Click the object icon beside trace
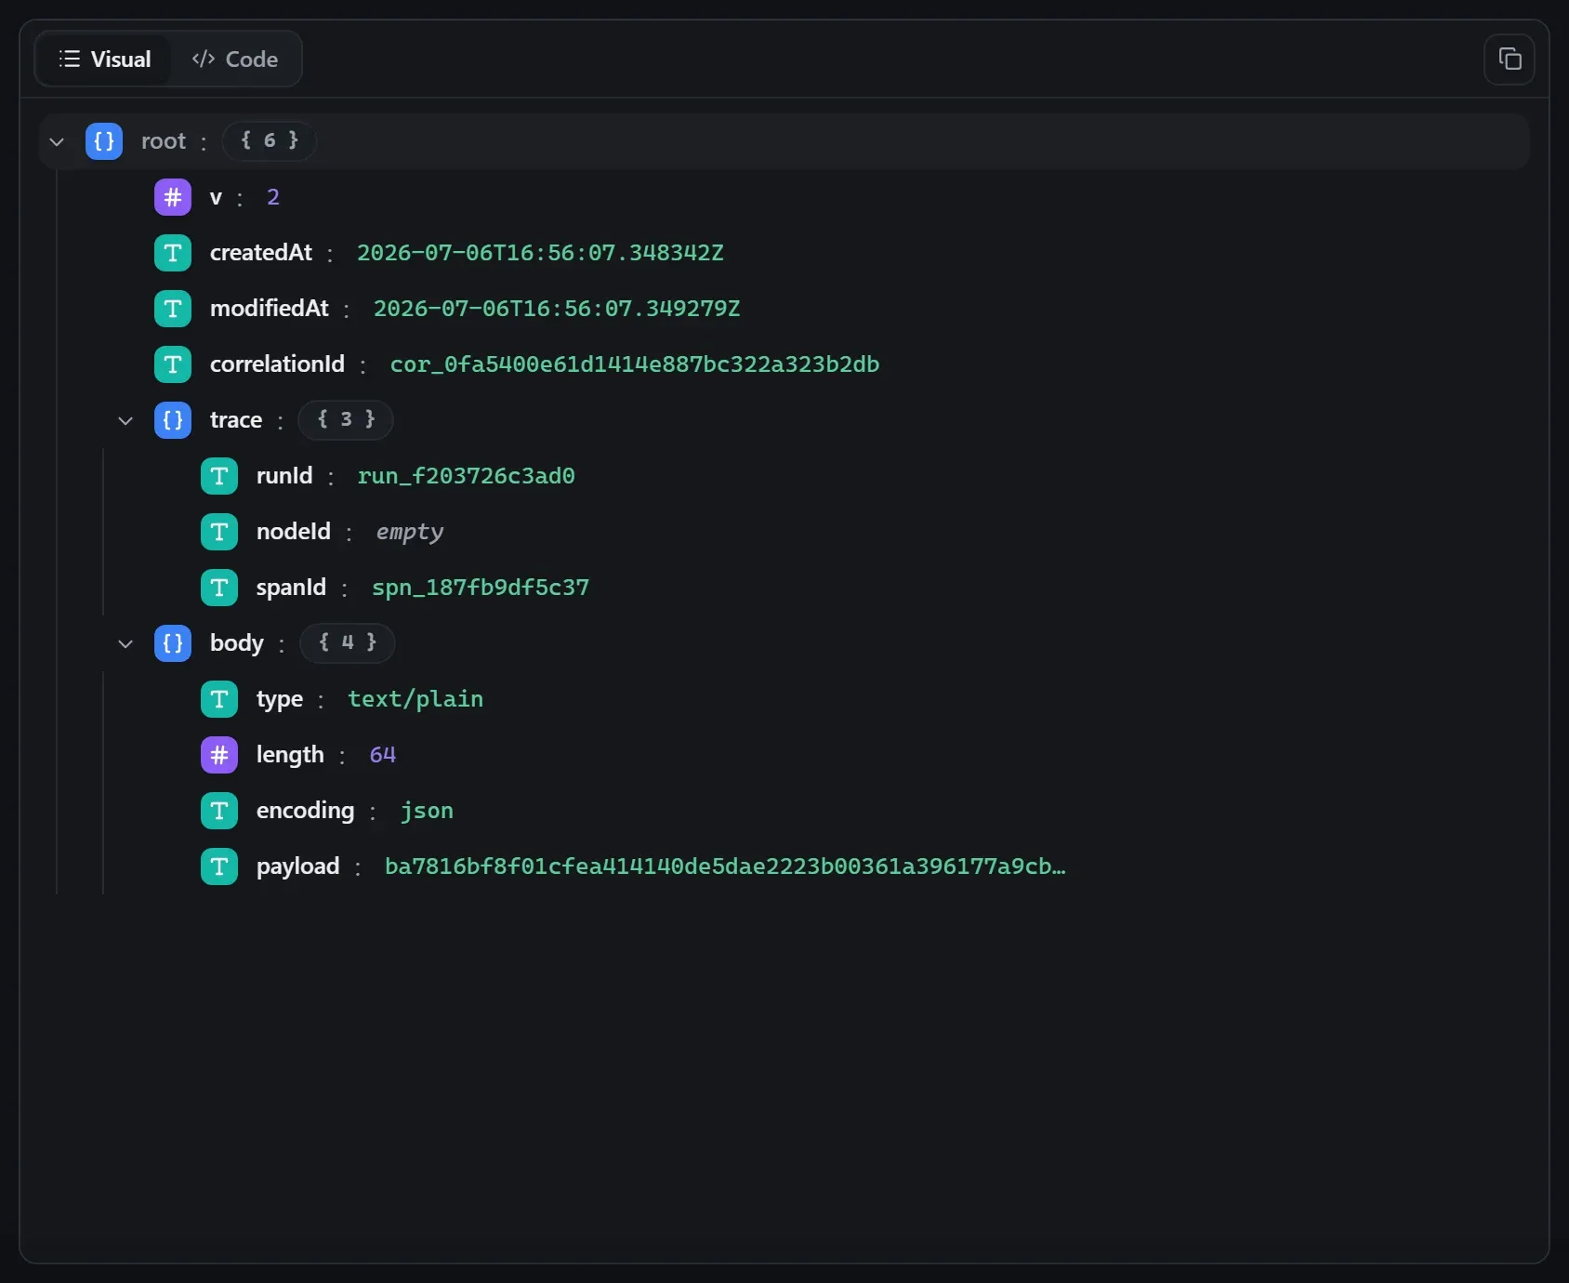Image resolution: width=1569 pixels, height=1283 pixels. (x=173, y=420)
